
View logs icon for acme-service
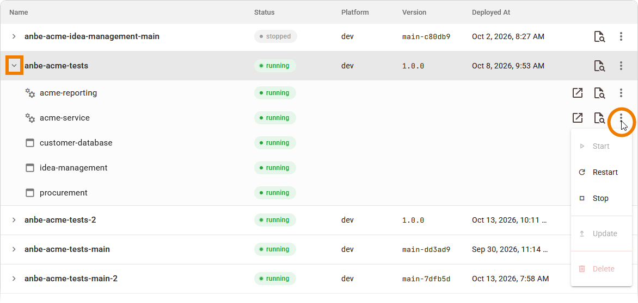(x=599, y=118)
